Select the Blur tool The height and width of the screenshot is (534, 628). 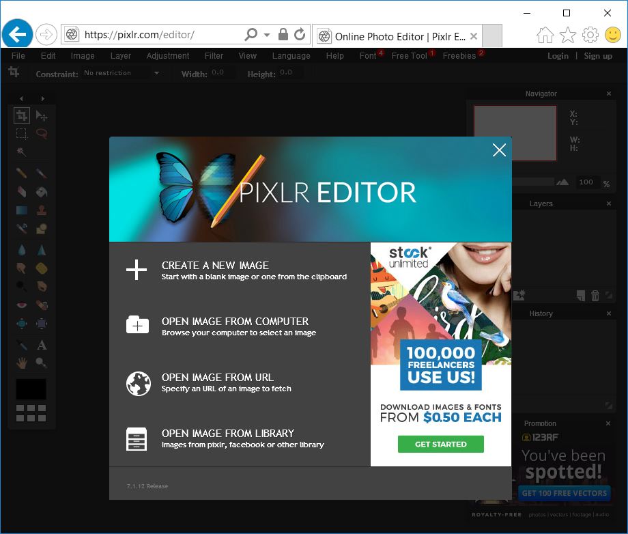[x=22, y=251]
